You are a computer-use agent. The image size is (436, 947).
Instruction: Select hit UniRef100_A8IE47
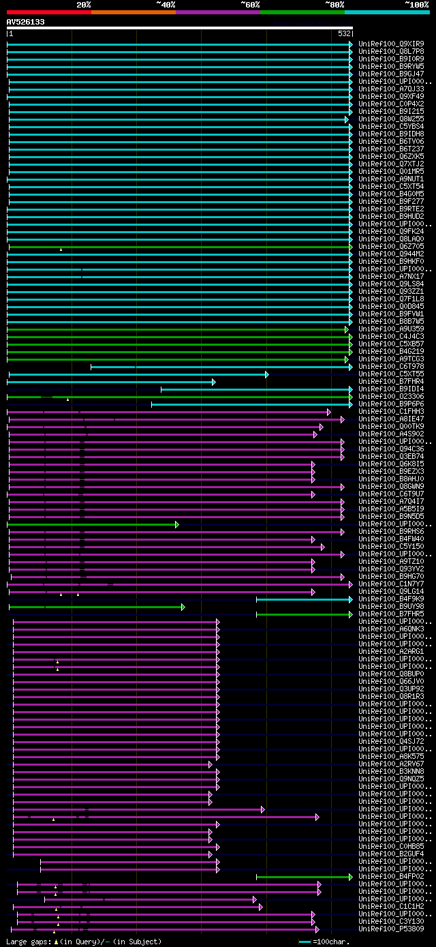(391, 419)
